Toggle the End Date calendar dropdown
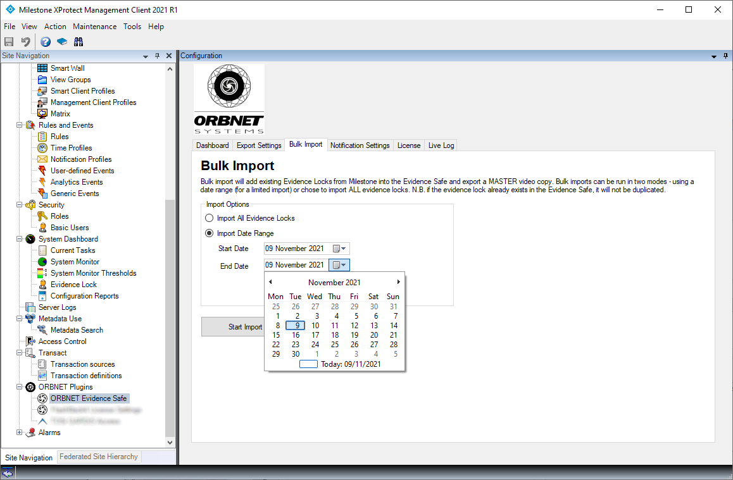 tap(339, 265)
